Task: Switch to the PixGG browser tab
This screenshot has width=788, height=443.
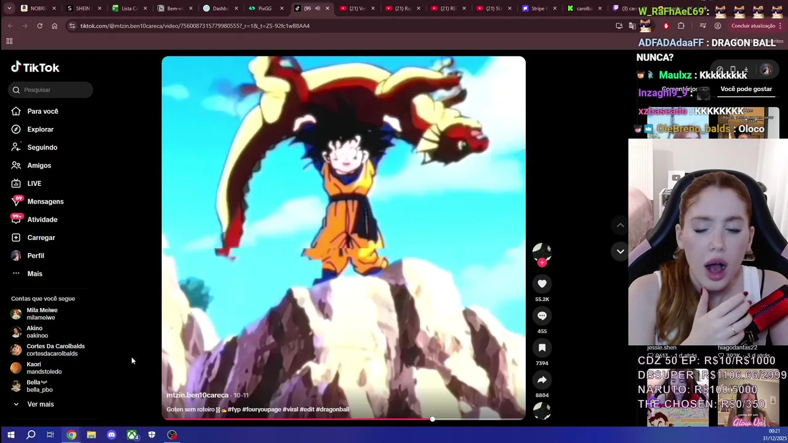Action: tap(264, 9)
